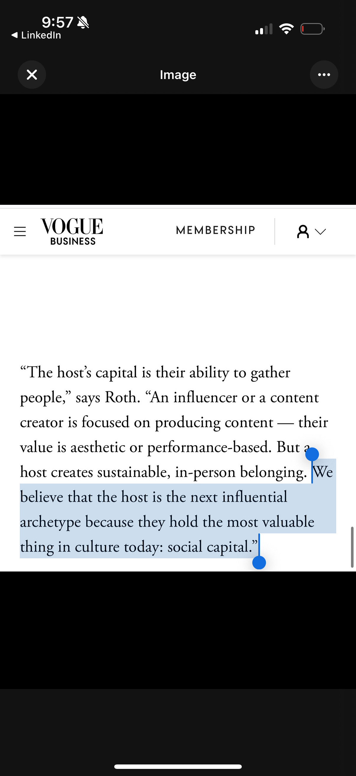356x776 pixels.
Task: Tap the cellular signal bars icon
Action: [x=264, y=29]
